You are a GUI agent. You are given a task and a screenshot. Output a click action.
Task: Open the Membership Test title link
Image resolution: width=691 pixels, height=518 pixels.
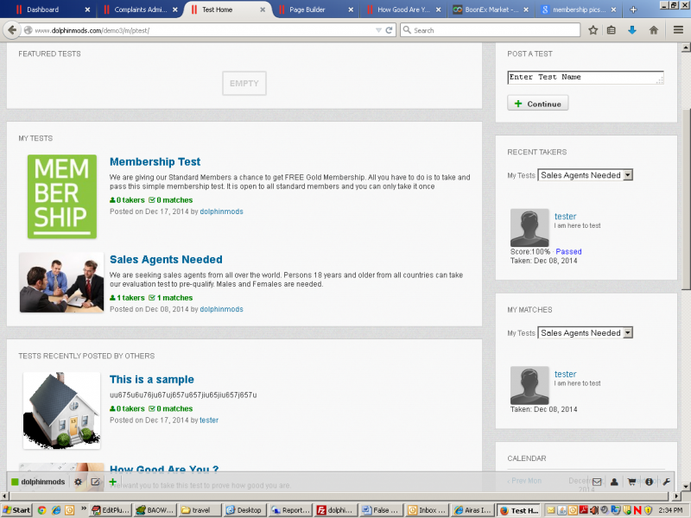[155, 161]
